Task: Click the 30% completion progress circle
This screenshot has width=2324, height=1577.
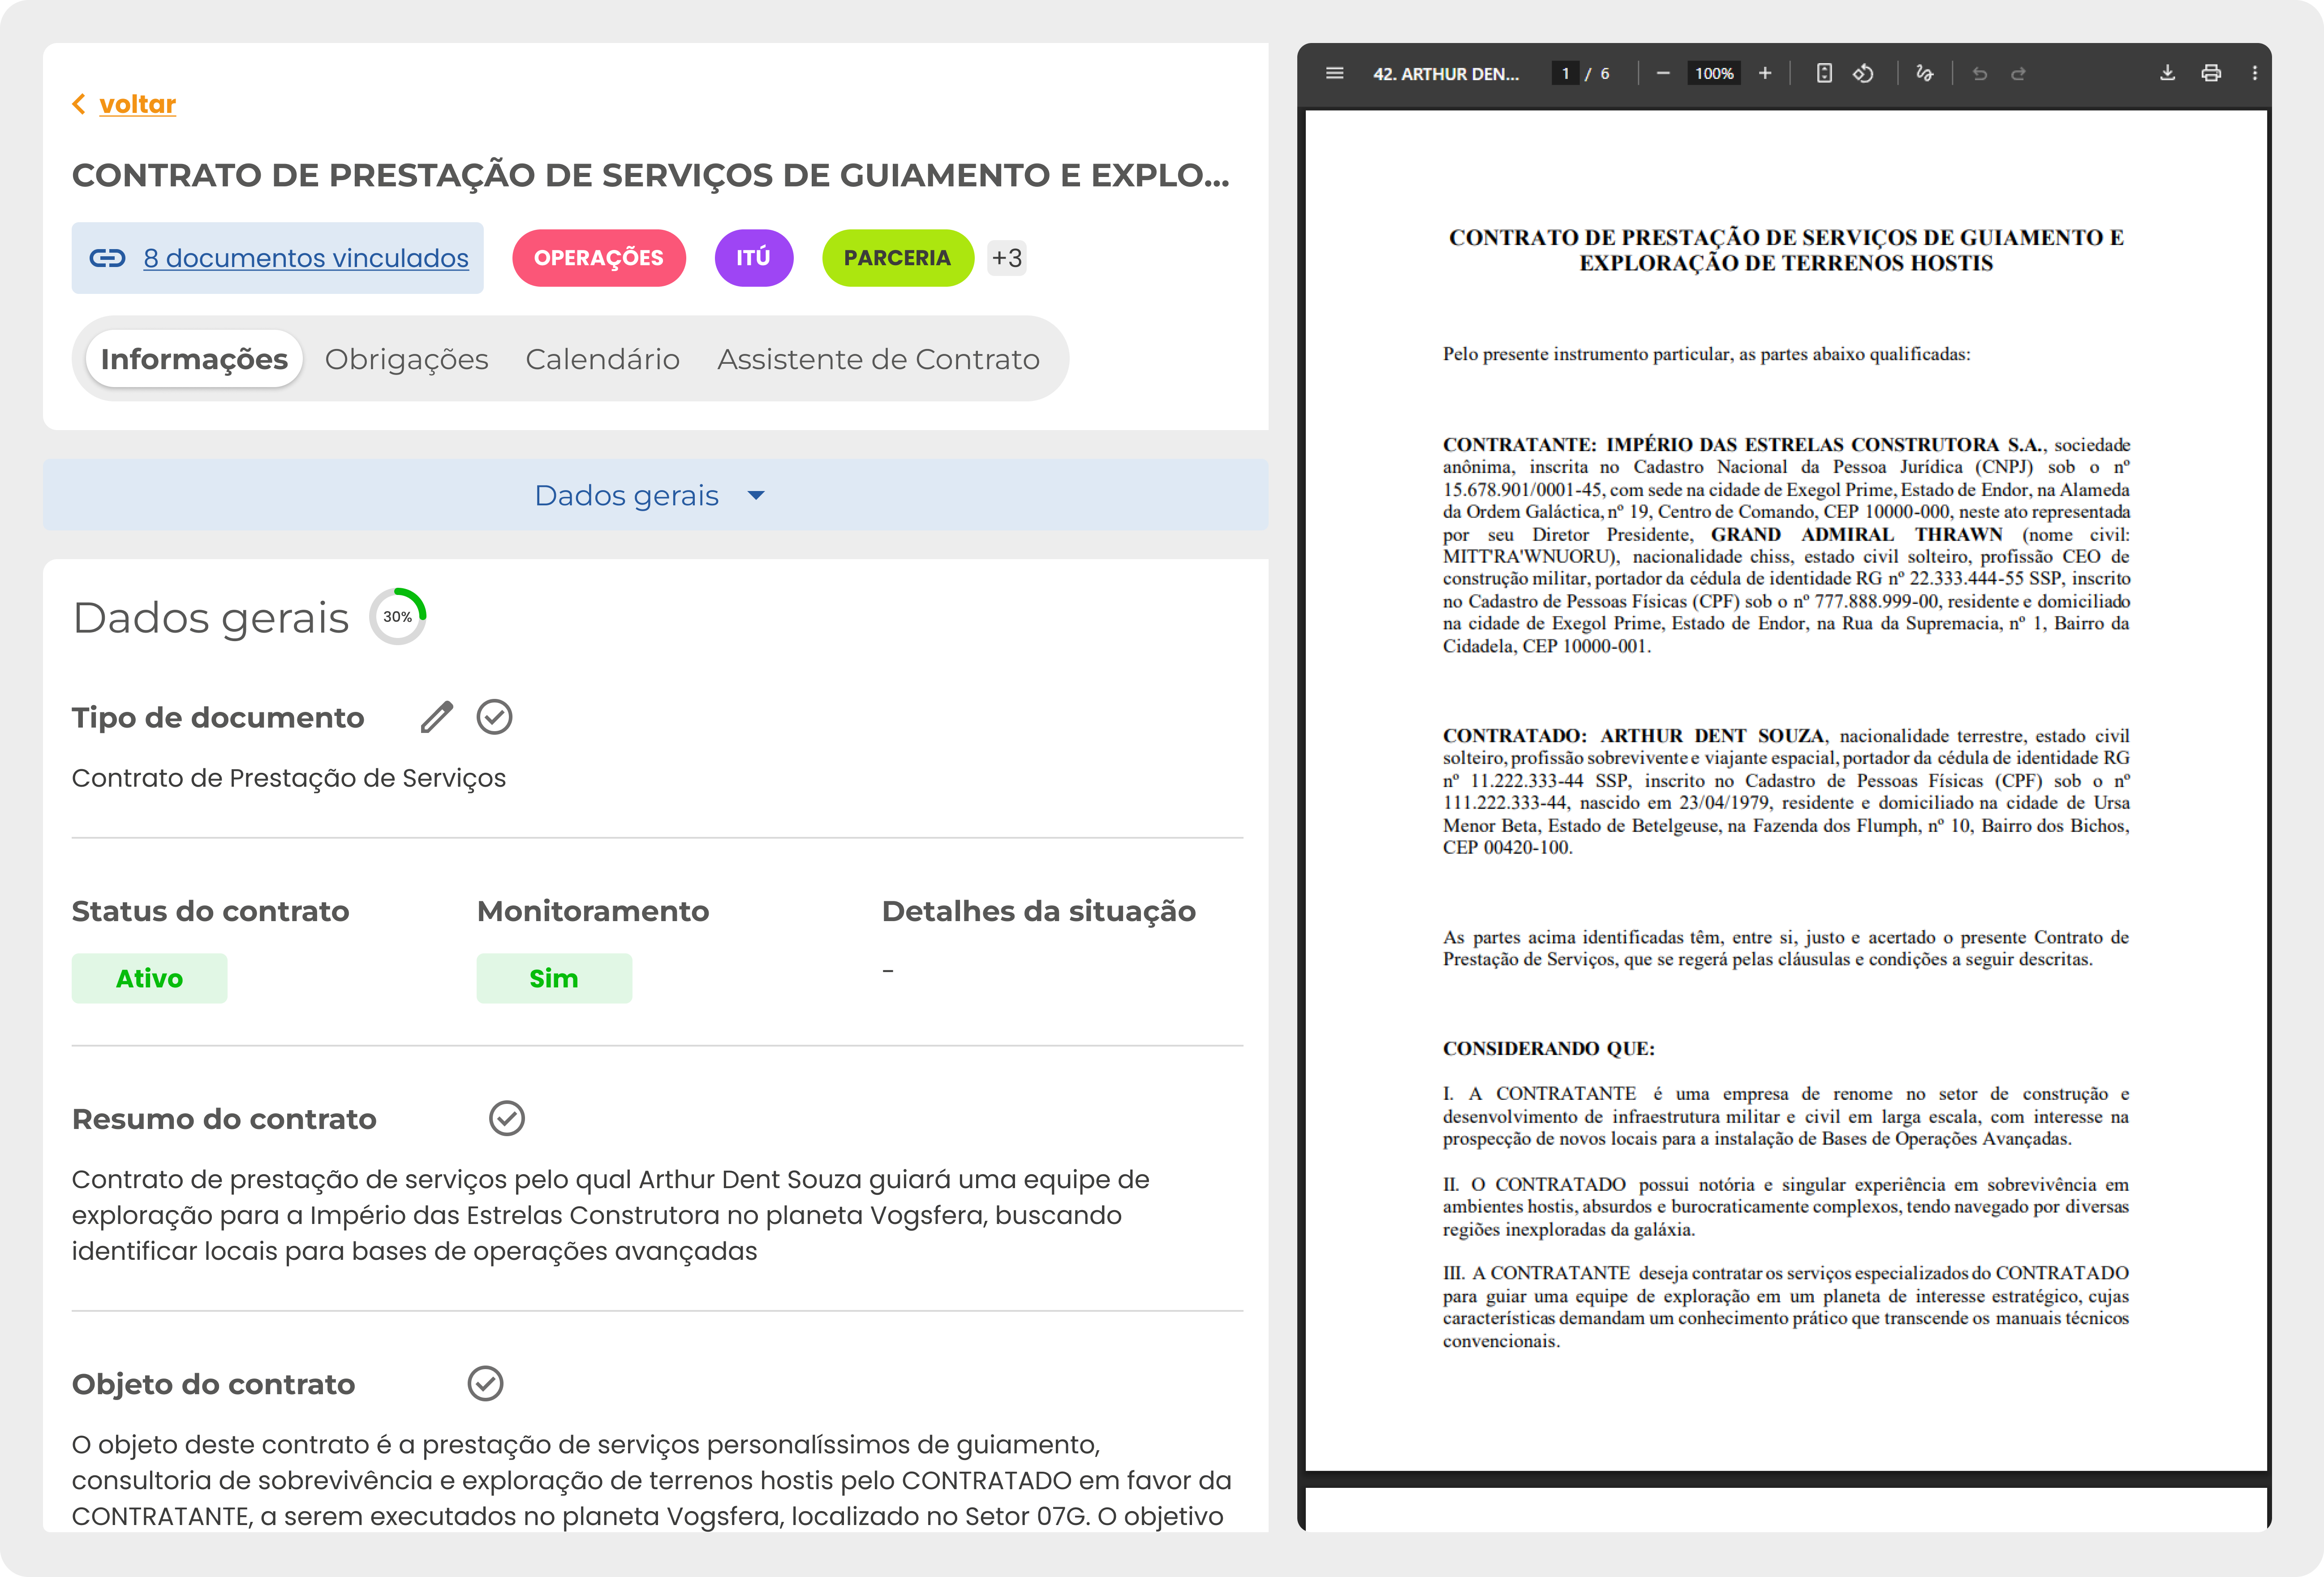Action: pos(397,616)
